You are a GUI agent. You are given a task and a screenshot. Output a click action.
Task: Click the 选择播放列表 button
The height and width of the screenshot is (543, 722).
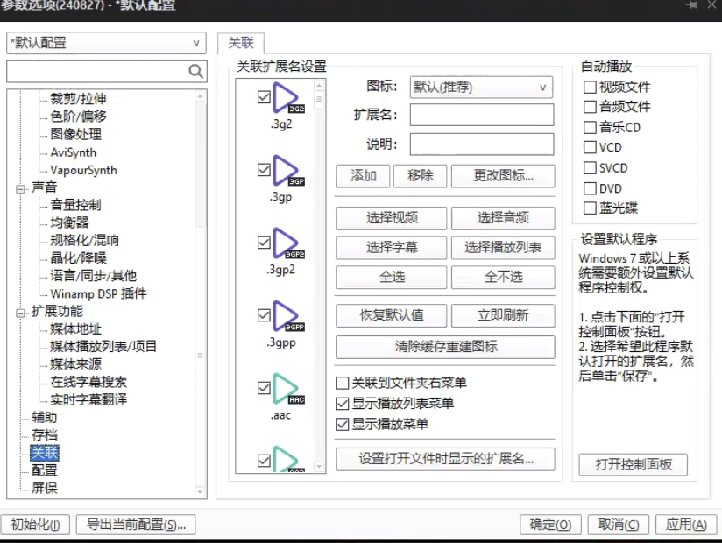coord(503,248)
